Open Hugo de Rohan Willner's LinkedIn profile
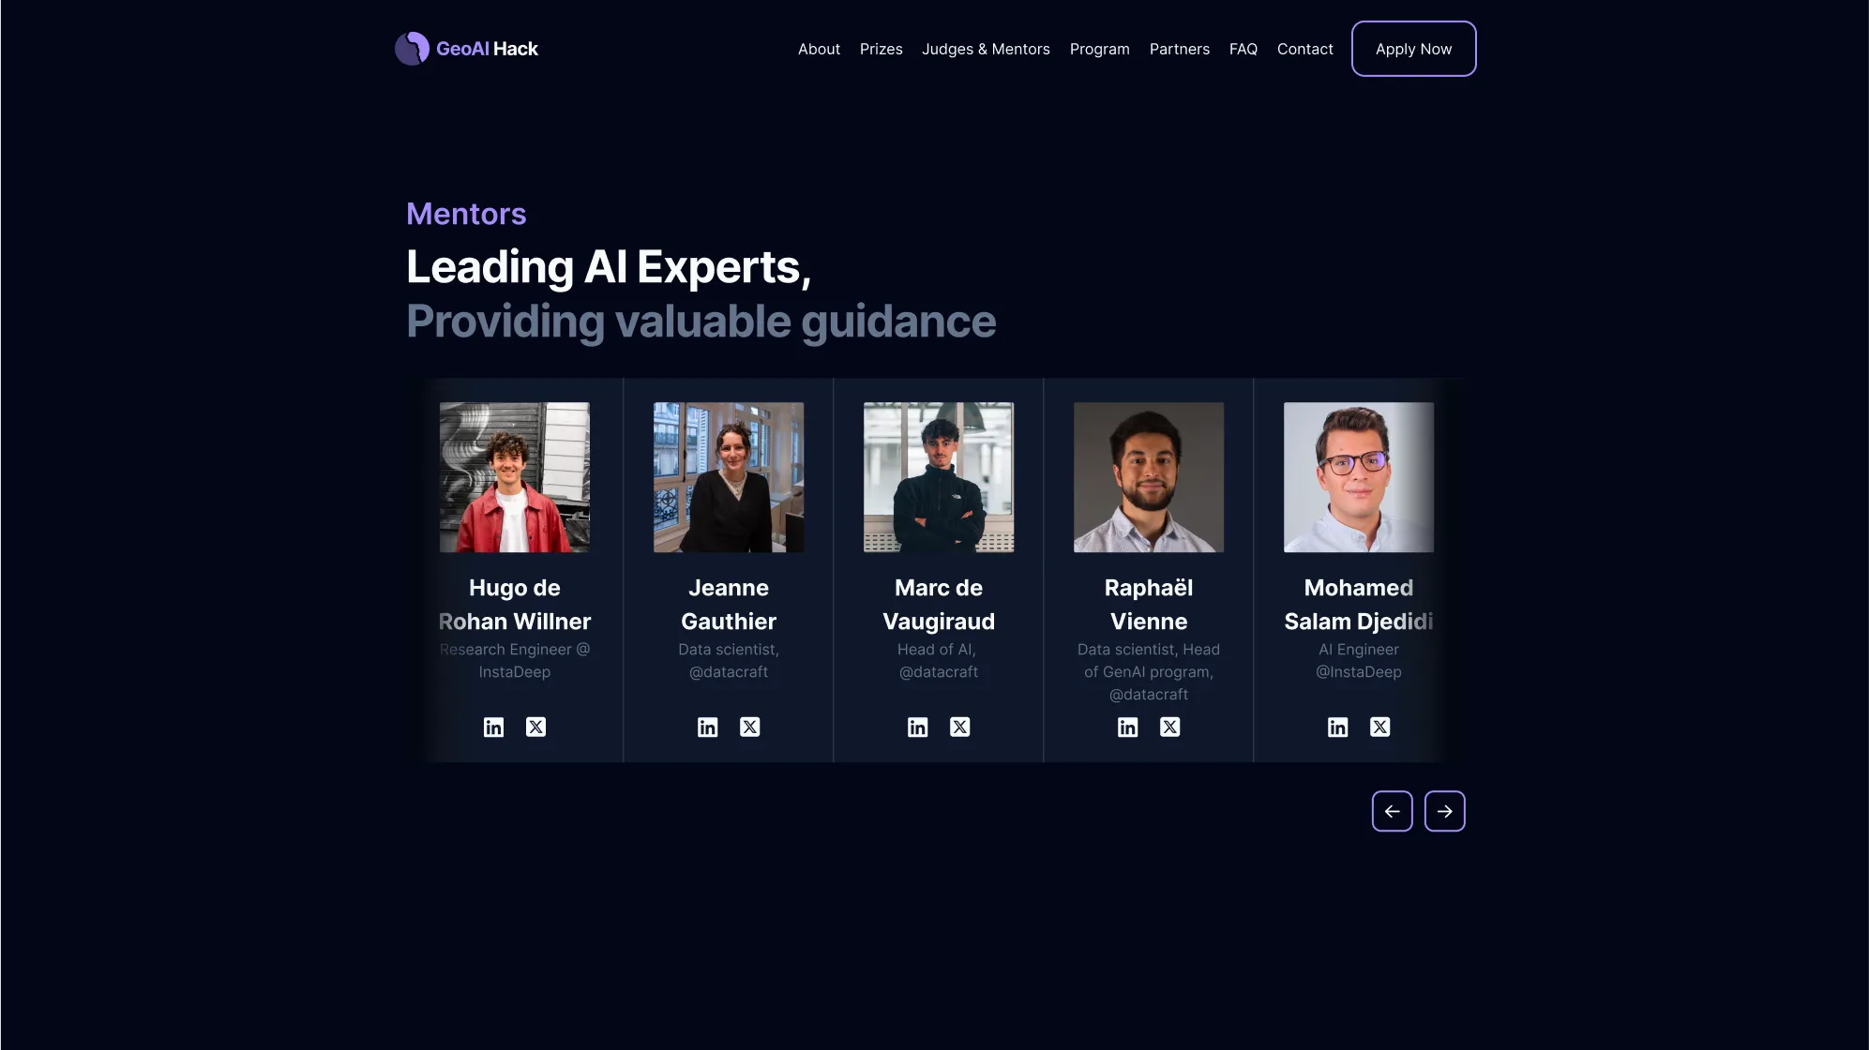 tap(493, 727)
